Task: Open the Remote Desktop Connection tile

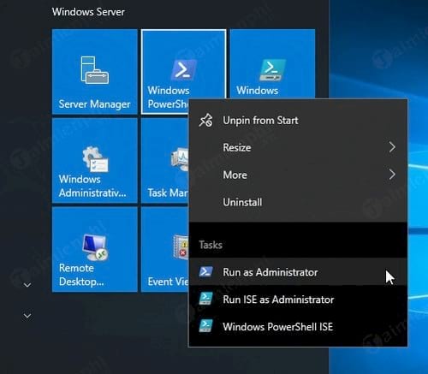Action: point(95,249)
